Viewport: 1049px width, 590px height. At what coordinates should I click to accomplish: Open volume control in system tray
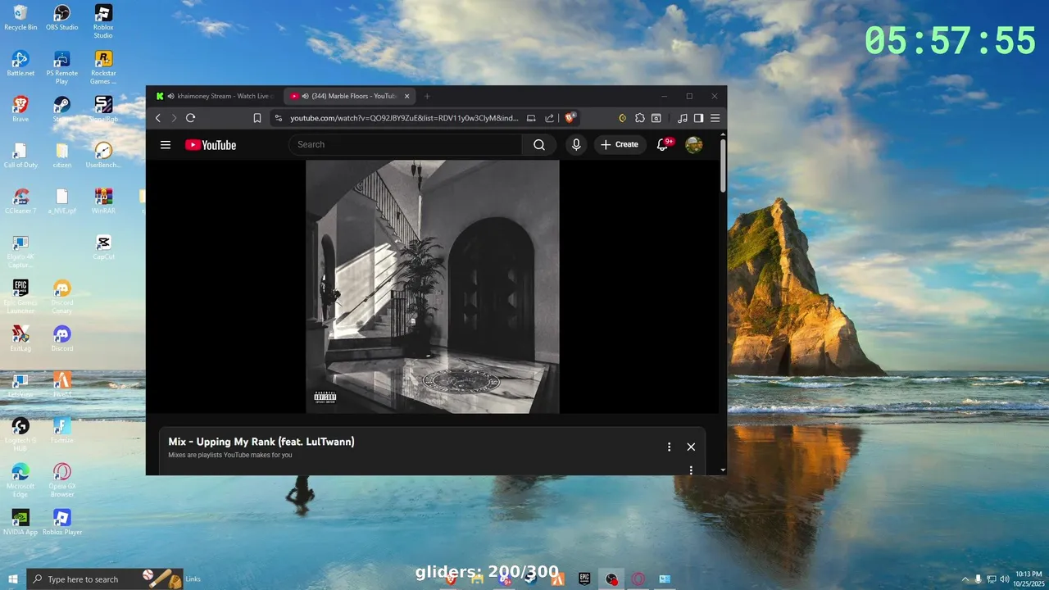point(1005,579)
